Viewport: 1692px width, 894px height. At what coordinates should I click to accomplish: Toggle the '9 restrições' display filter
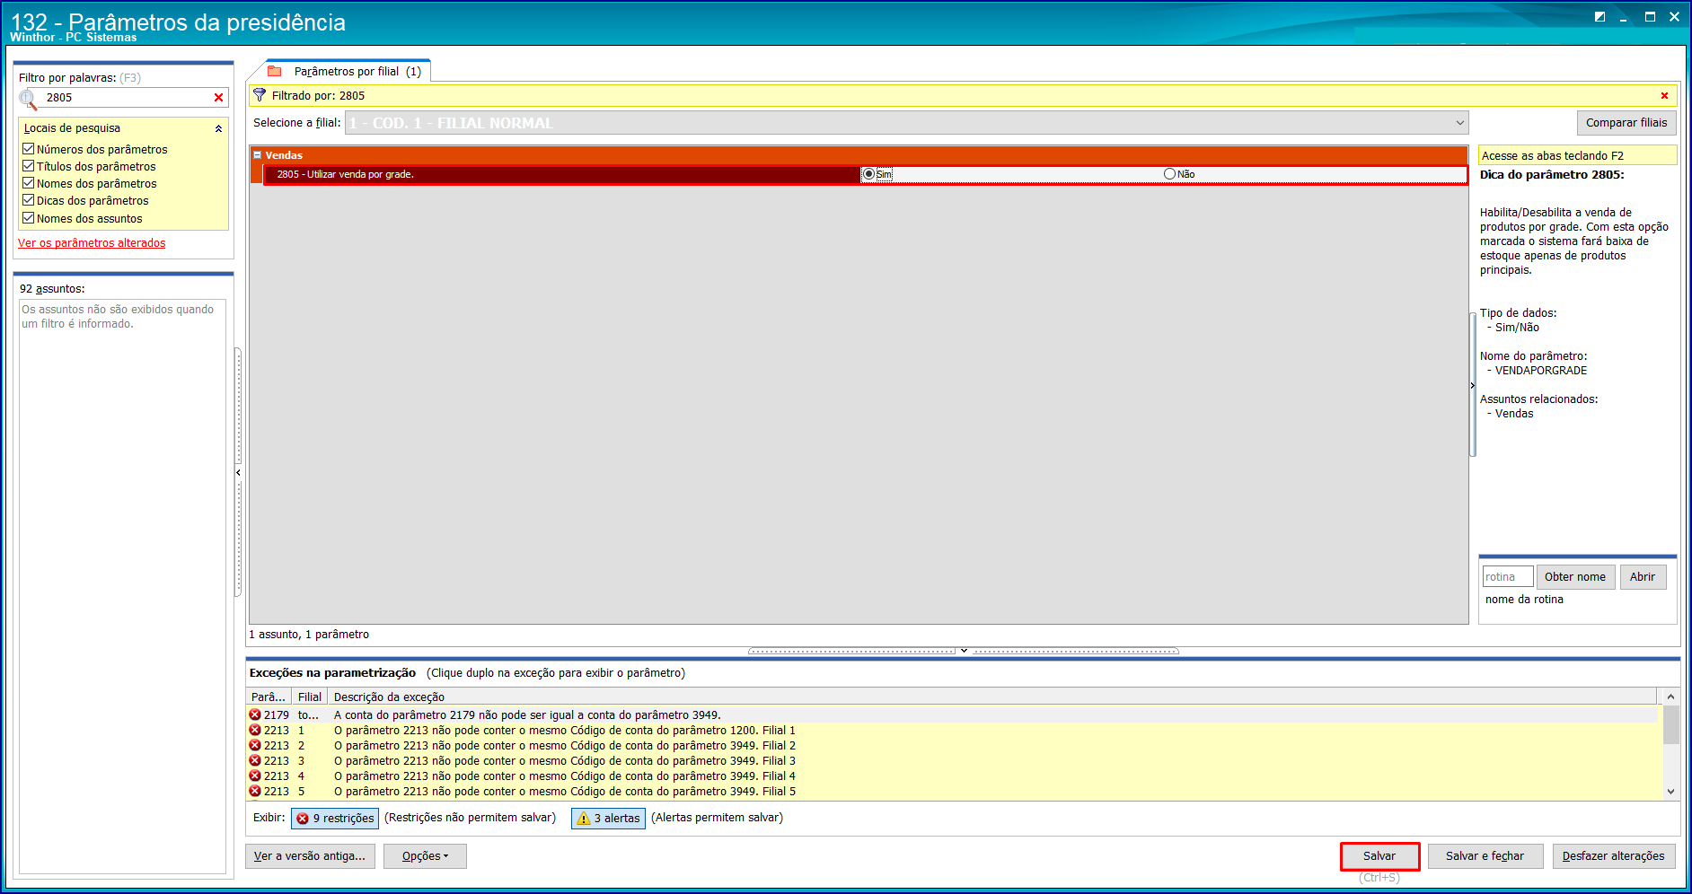click(x=335, y=819)
